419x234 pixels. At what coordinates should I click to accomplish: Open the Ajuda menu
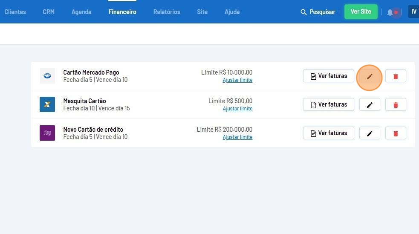click(232, 12)
